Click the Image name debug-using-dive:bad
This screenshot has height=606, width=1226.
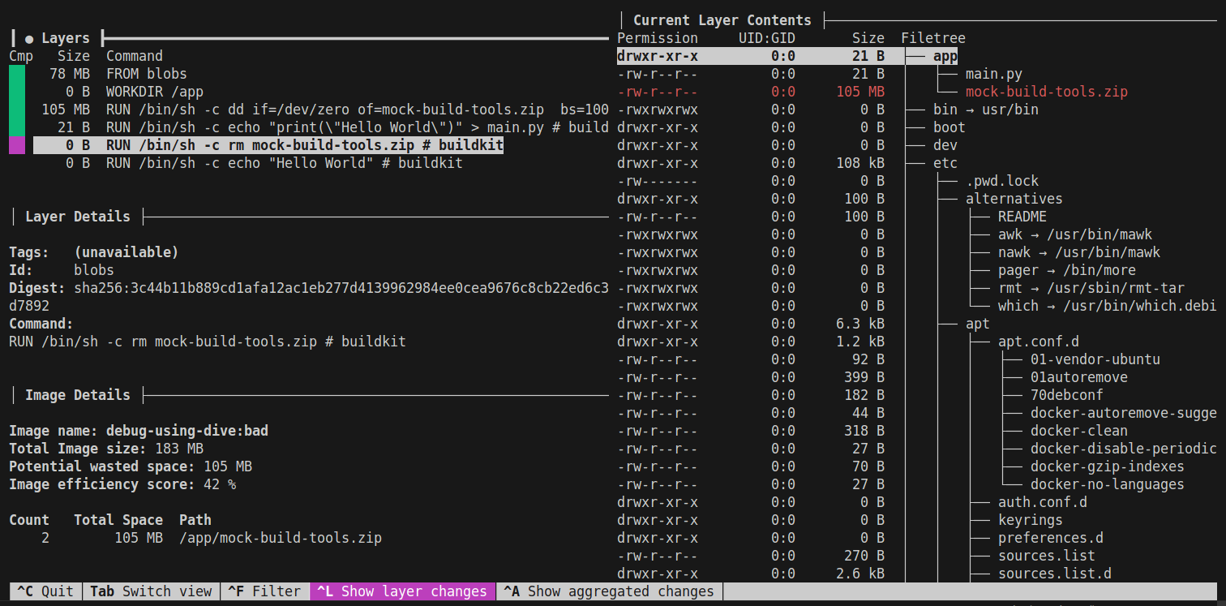pyautogui.click(x=138, y=431)
